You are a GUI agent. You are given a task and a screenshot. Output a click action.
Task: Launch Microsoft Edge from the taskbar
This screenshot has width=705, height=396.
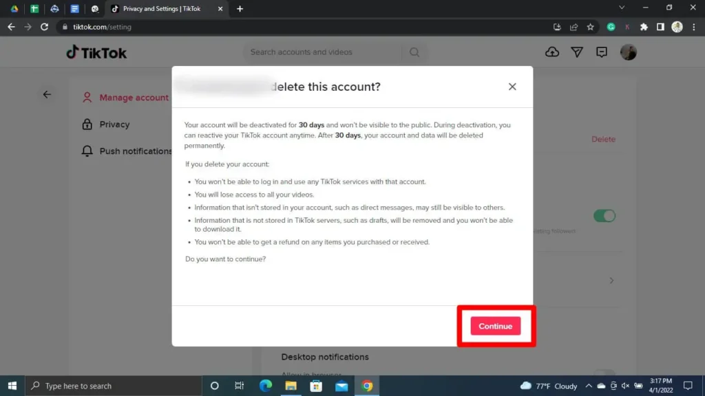[x=266, y=386]
